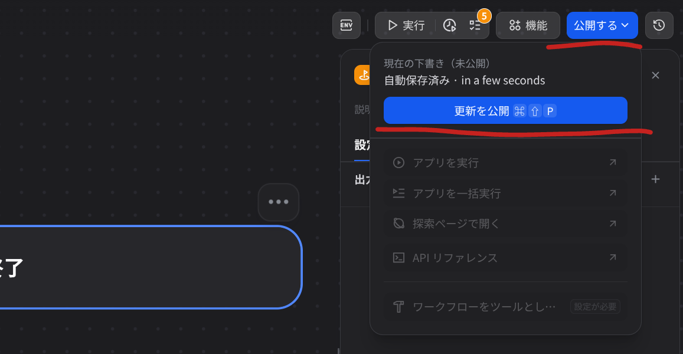This screenshot has height=354, width=683.
Task: Close the node detail panel
Action: 655,75
